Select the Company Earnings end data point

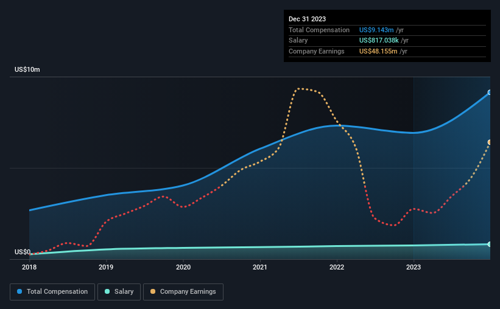(490, 142)
